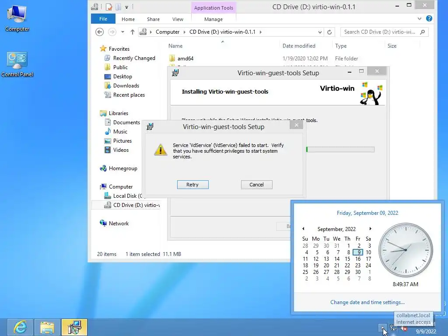Click the chevron before Computer in address bar
Image resolution: width=448 pixels, height=336 pixels.
151,32
